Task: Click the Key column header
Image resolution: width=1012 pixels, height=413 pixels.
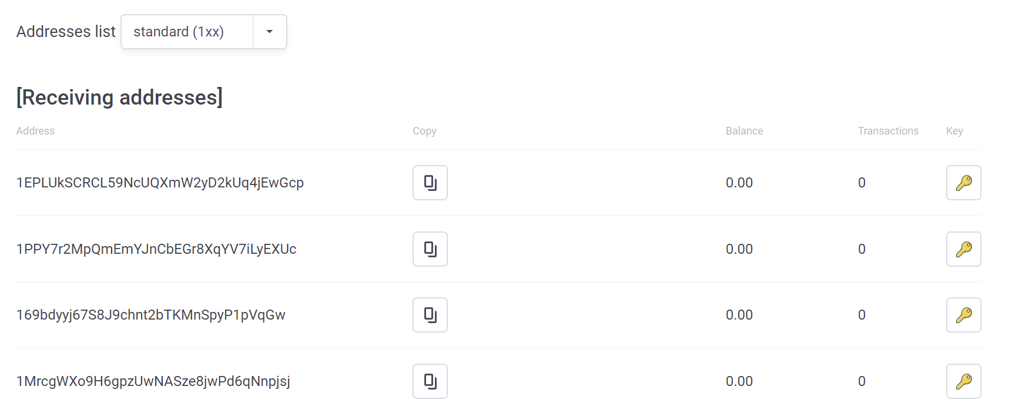Action: pyautogui.click(x=954, y=131)
